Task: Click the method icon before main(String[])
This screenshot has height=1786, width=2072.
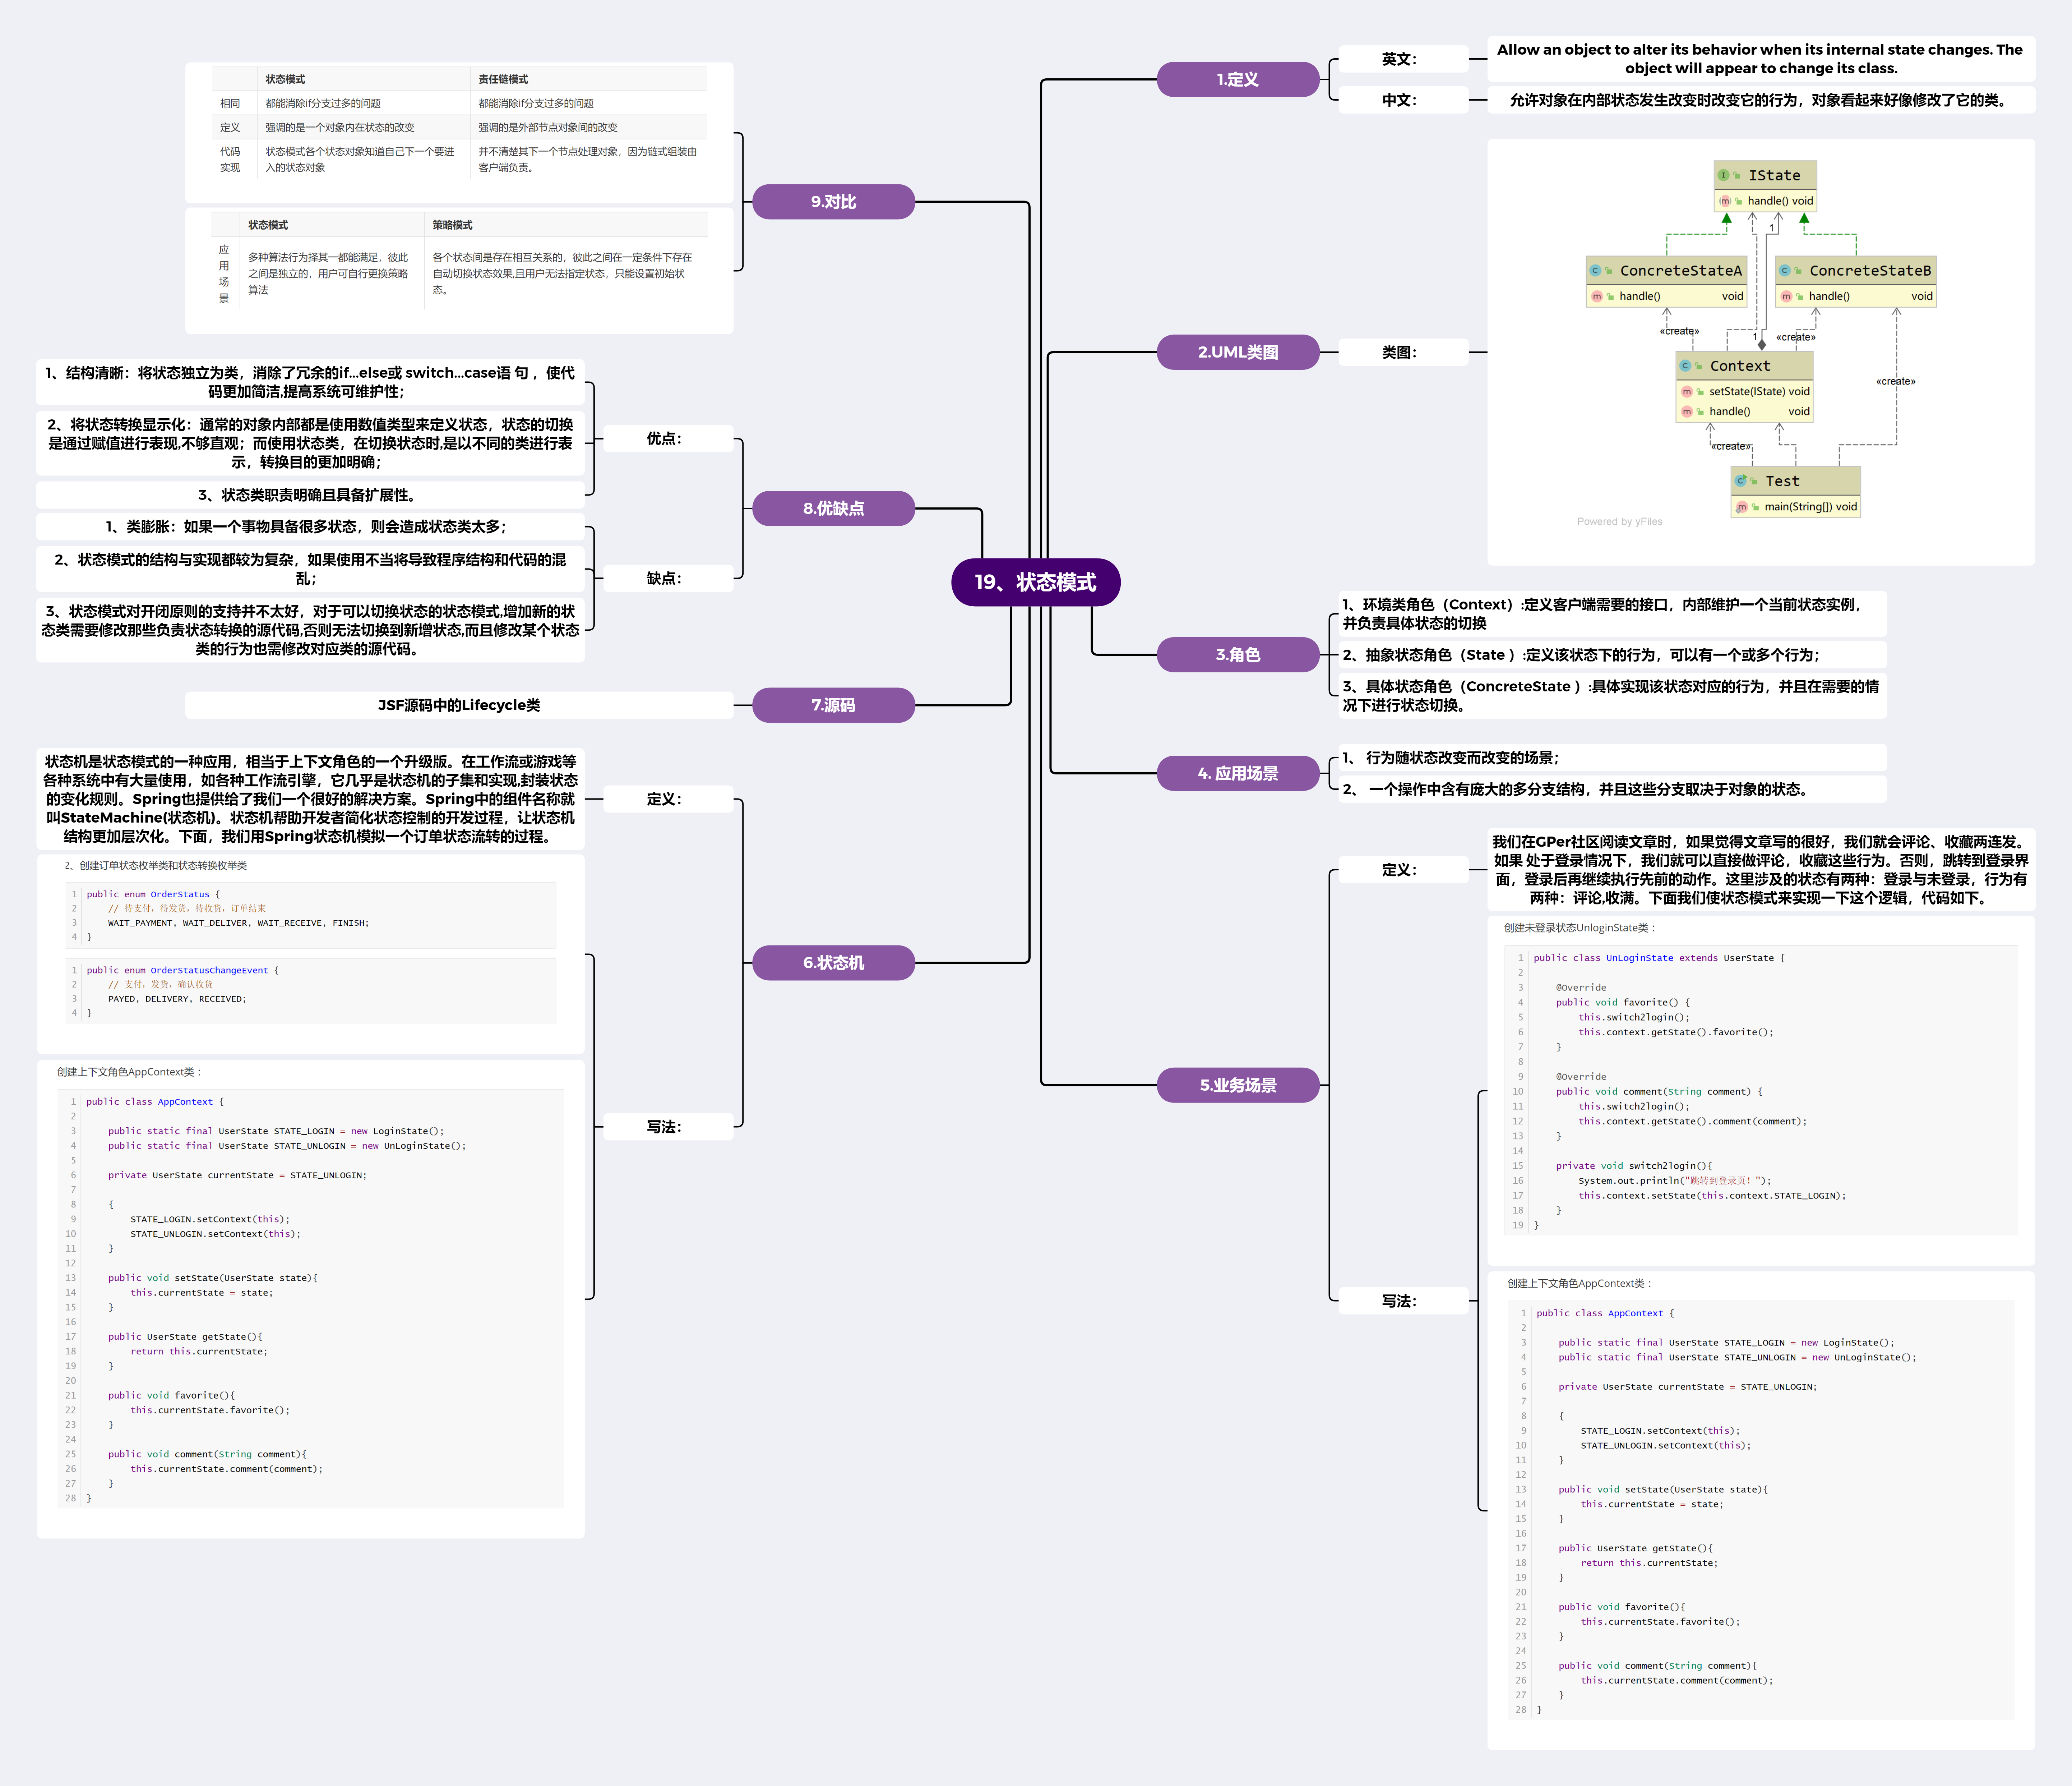Action: (x=1742, y=507)
